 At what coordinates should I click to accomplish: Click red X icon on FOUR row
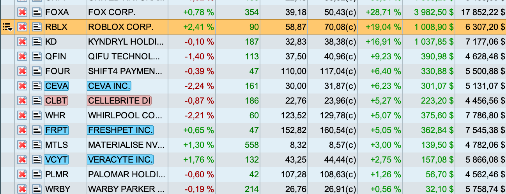[22, 71]
